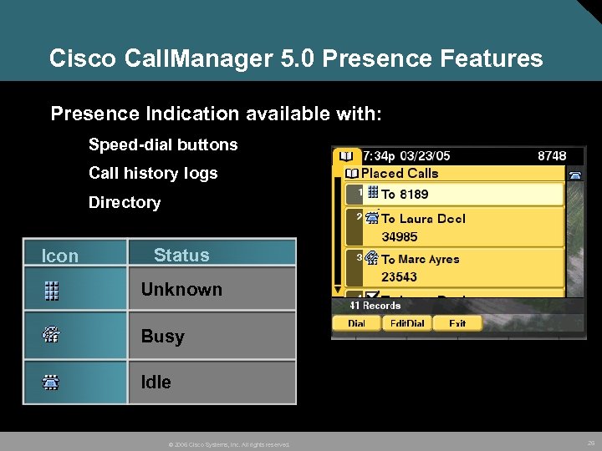The height and width of the screenshot is (451, 602).
Task: Select the 'To 8189' placed call entry
Action: [x=455, y=194]
